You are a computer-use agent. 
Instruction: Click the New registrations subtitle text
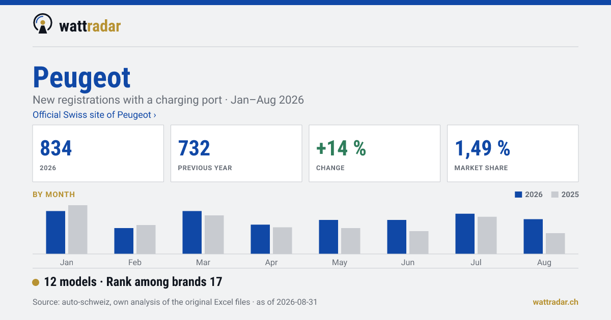point(168,100)
